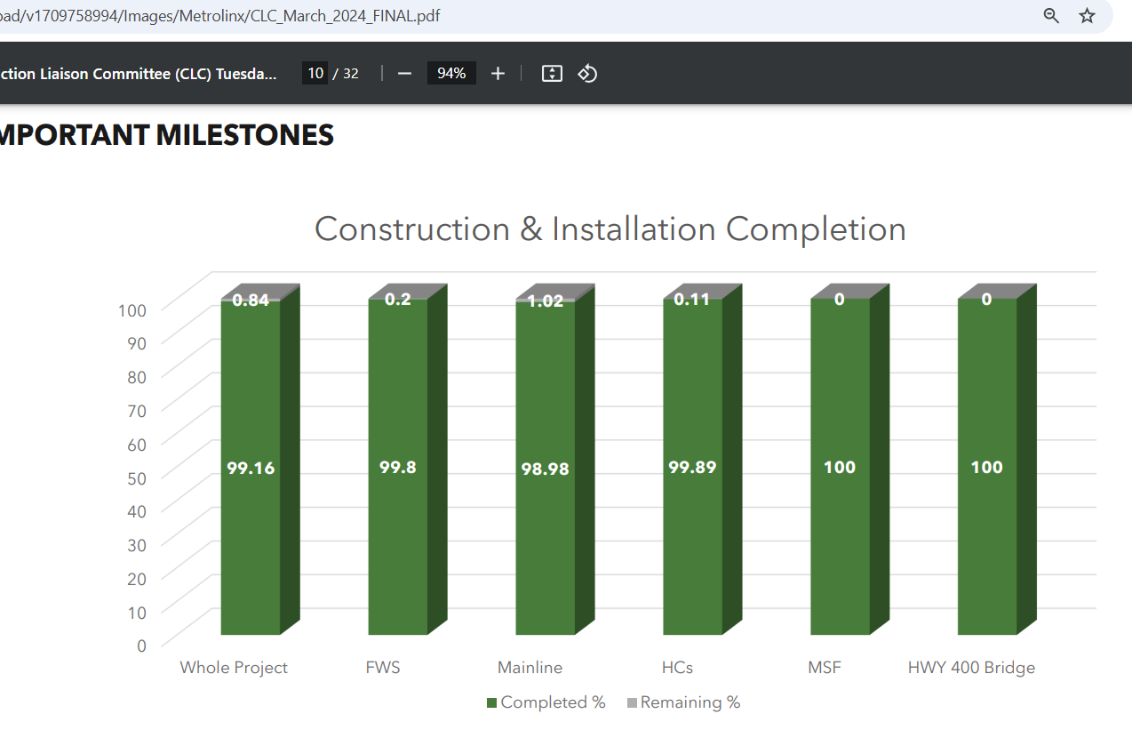This screenshot has height=730, width=1132.
Task: Rotate the PDF with the rotate icon
Action: (x=587, y=73)
